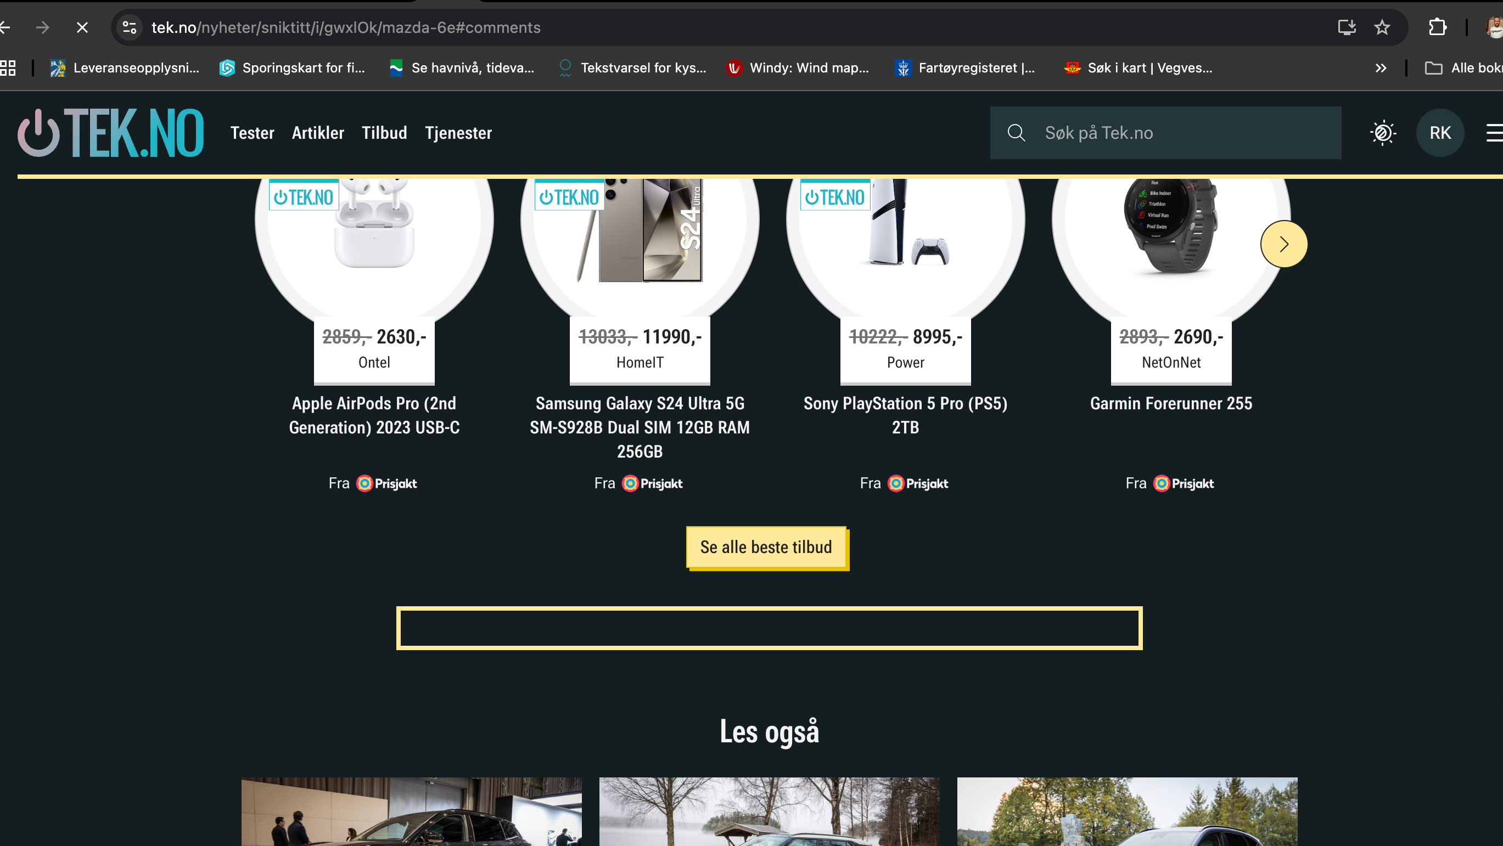
Task: Toggle the dark/light theme sun icon
Action: pos(1383,133)
